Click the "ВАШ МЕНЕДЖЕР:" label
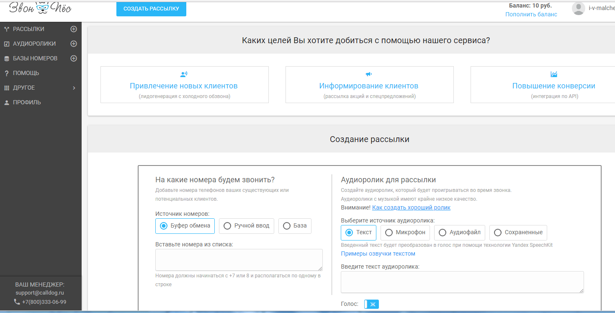 40,285
